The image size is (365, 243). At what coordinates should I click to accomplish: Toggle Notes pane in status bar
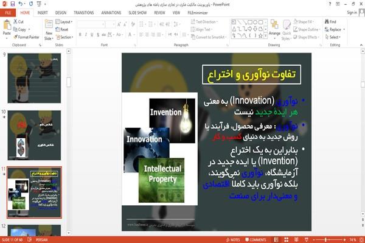pos(233,240)
